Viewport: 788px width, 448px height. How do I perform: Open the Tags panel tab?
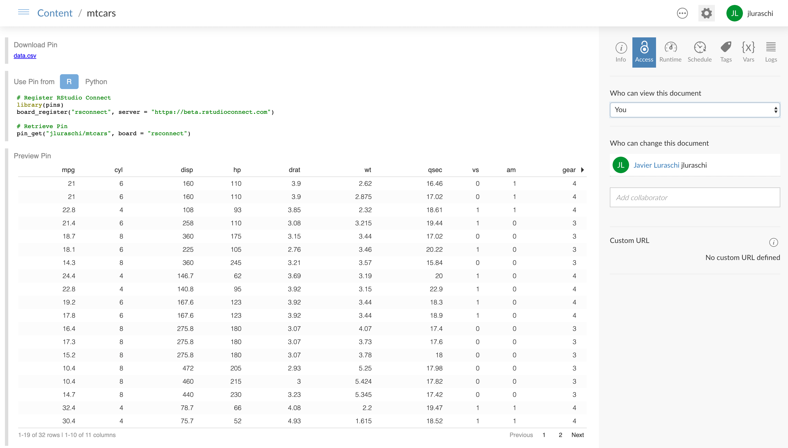[726, 51]
